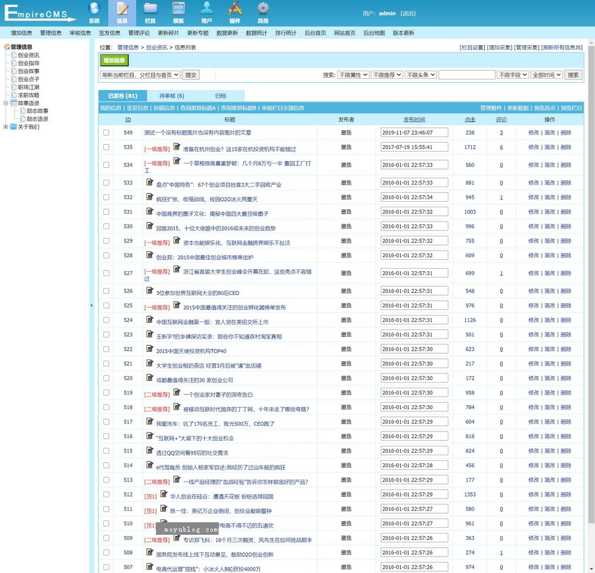Check the box for row 514
The width and height of the screenshot is (595, 573).
[x=106, y=465]
